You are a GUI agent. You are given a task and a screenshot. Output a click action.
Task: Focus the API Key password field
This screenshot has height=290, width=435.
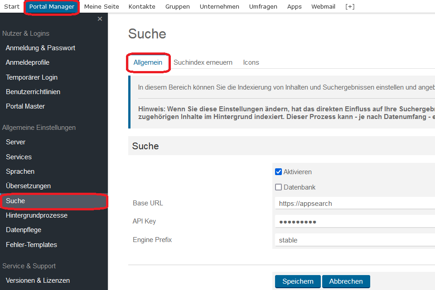[355, 222]
